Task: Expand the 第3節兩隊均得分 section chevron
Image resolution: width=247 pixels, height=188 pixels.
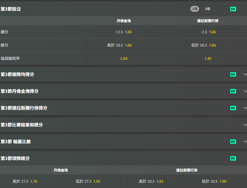Action: tap(245, 75)
